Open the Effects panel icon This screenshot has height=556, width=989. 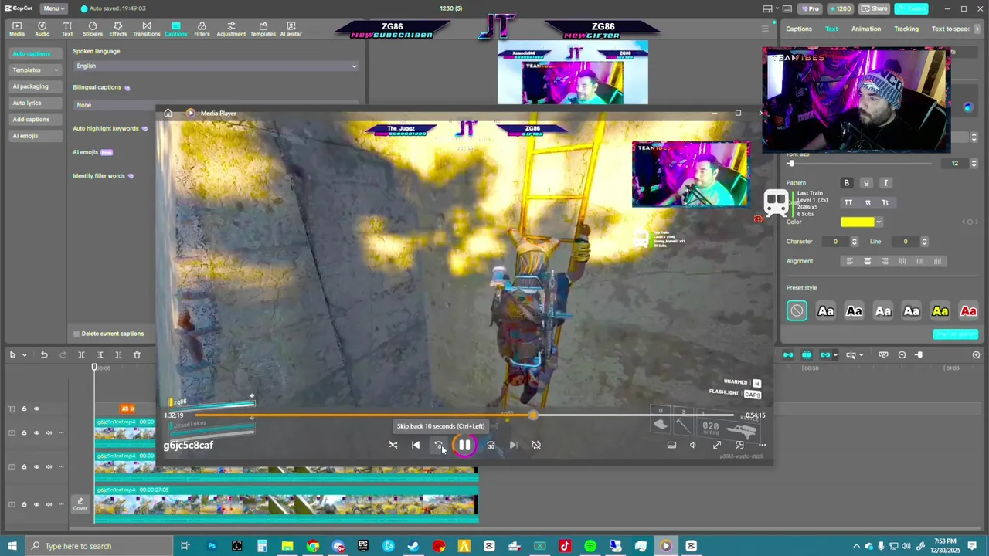click(x=117, y=29)
